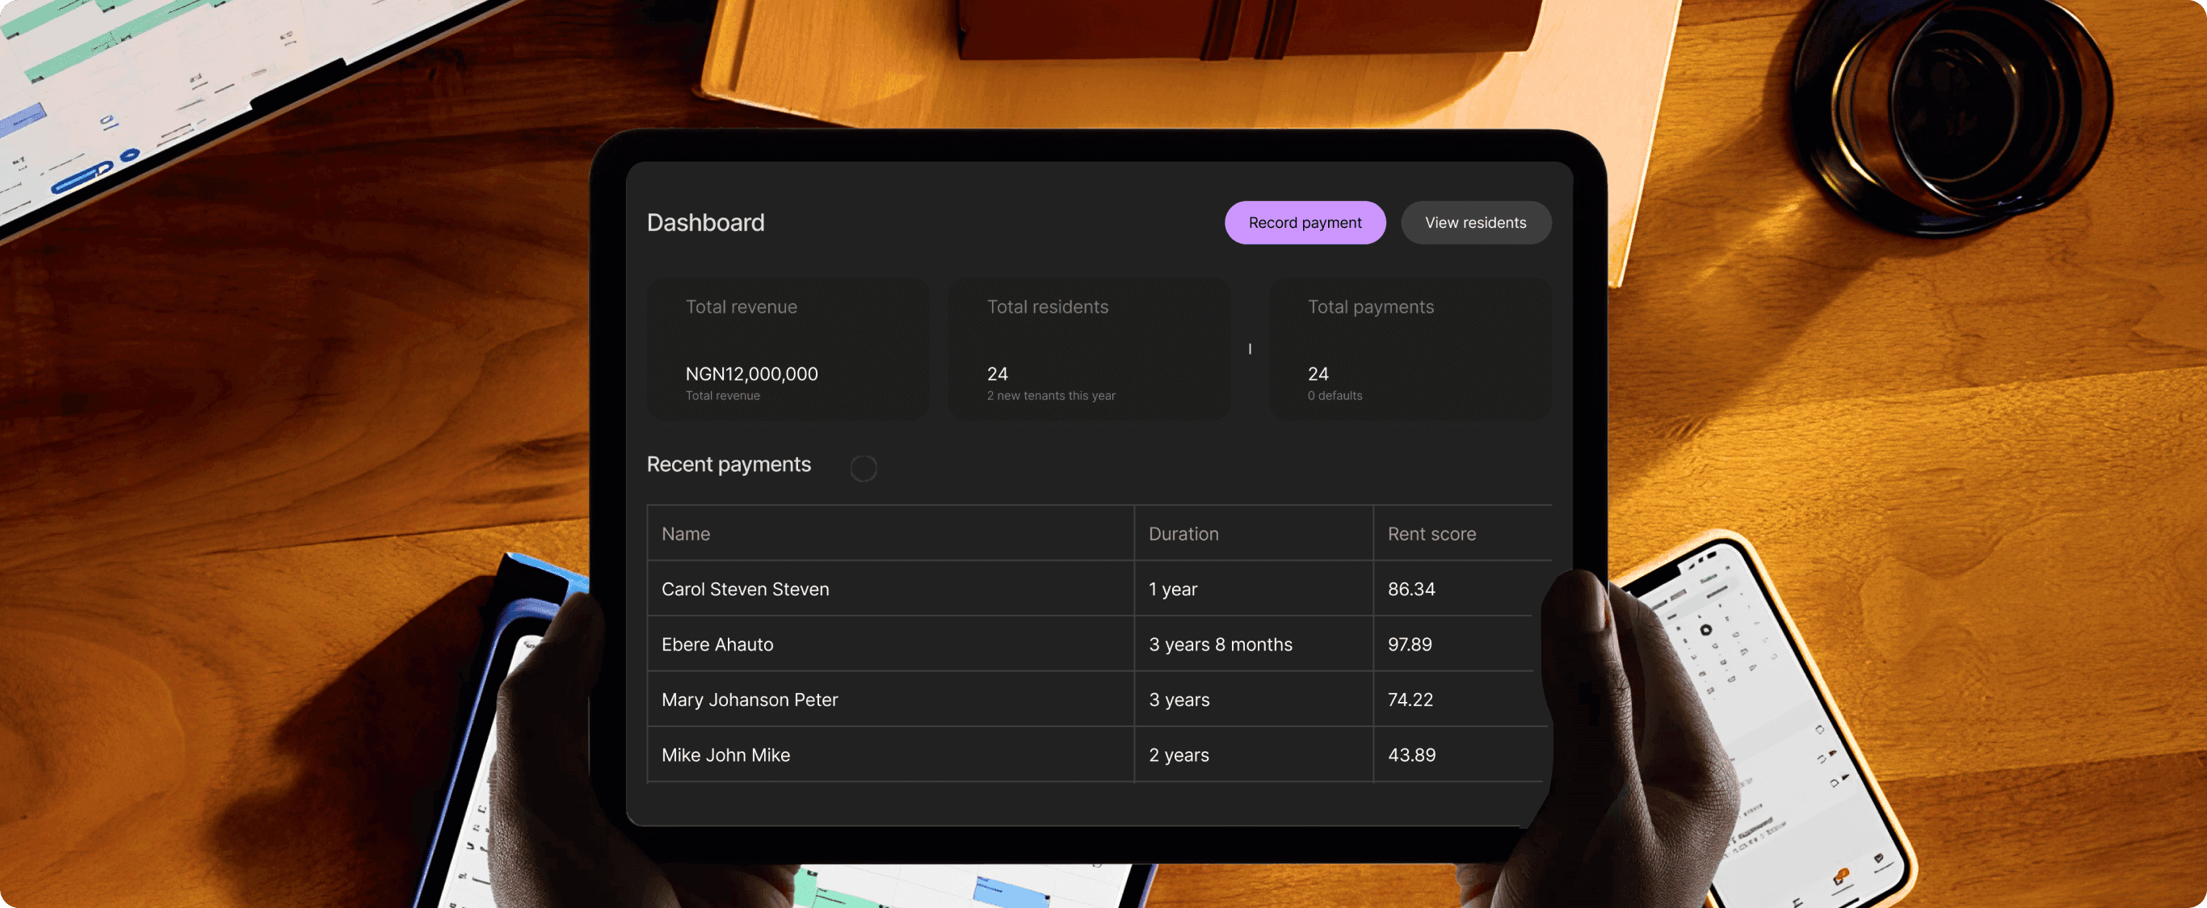Viewport: 2207px width, 908px height.
Task: Click the Mike John Mike name
Action: tap(725, 755)
